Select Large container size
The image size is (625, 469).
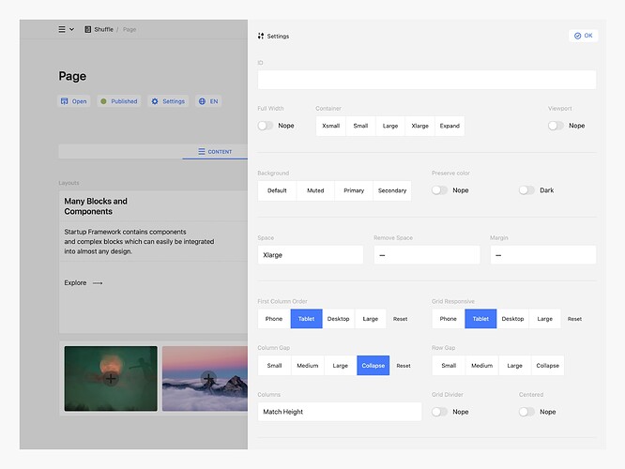[x=390, y=126]
